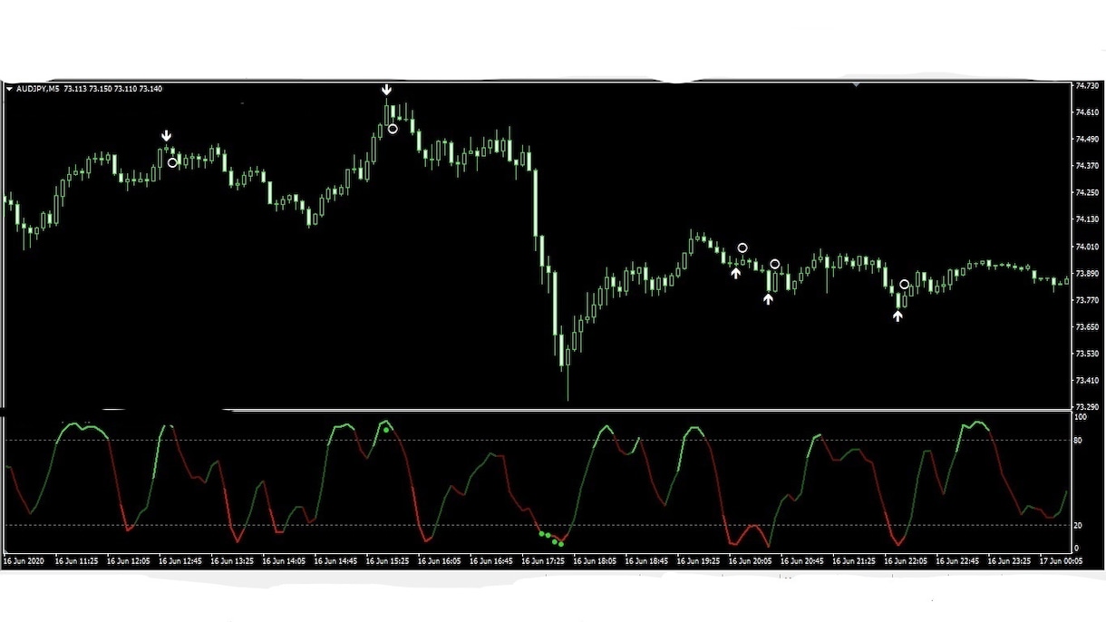The image size is (1106, 622).
Task: Click the grey chart shift triangle marker
Action: pos(855,84)
